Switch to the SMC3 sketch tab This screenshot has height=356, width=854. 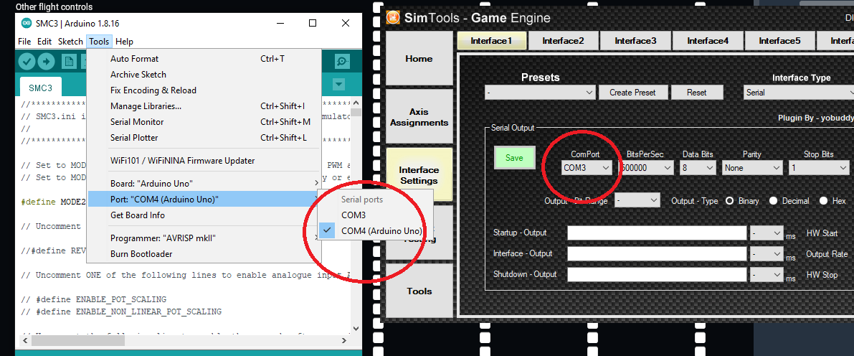pos(40,88)
